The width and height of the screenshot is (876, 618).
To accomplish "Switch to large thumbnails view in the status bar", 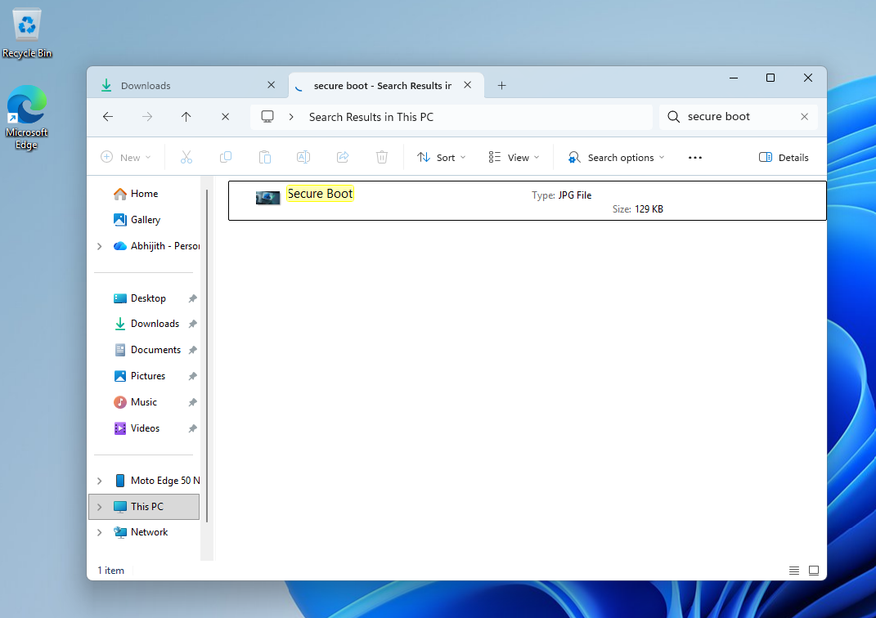I will [x=814, y=570].
